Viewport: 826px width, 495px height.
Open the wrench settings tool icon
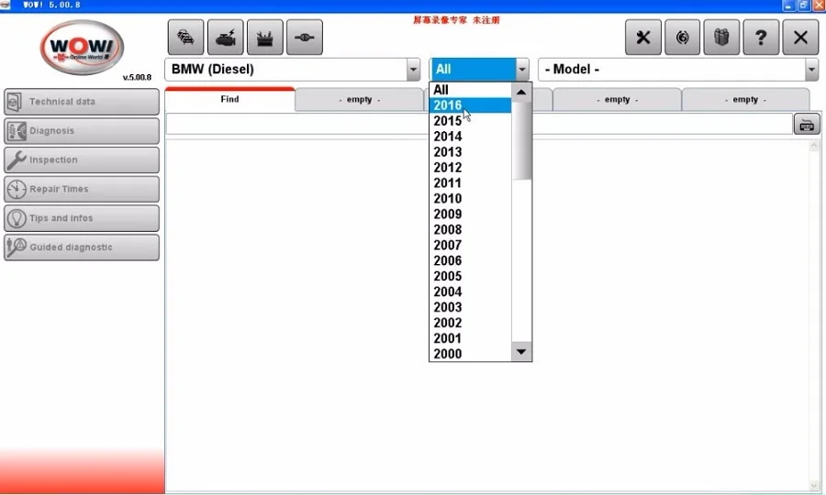(642, 38)
